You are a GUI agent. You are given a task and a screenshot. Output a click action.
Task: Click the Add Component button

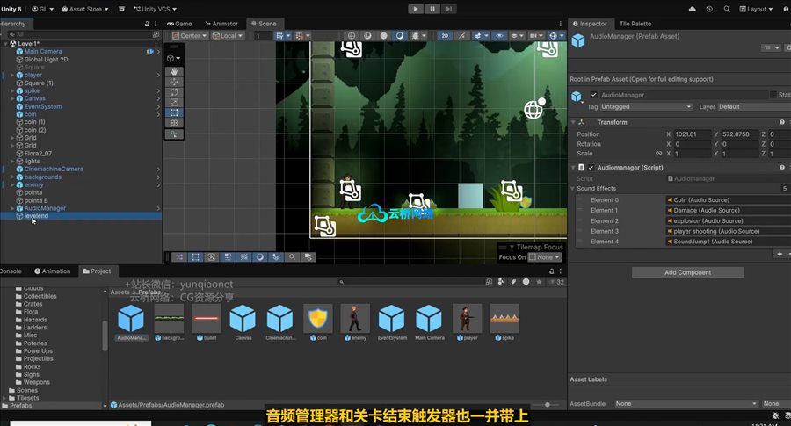687,272
